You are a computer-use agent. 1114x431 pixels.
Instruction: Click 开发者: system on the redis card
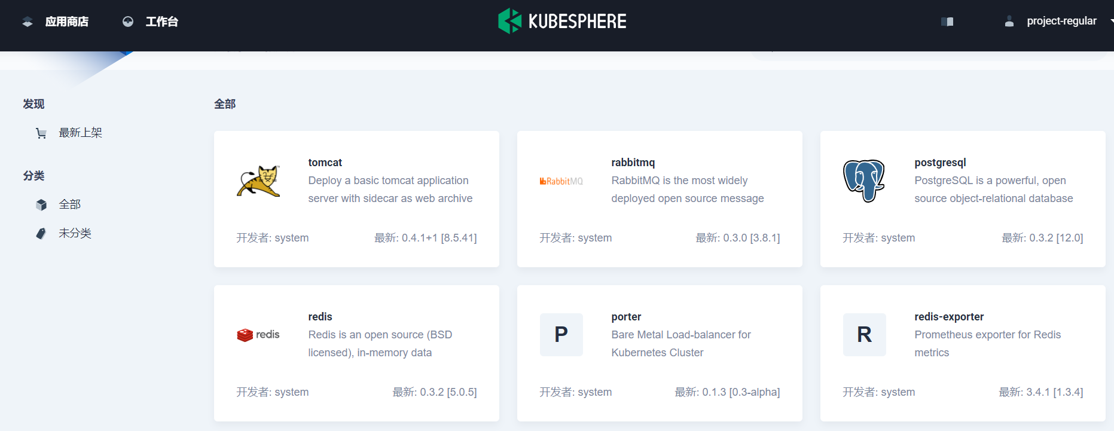pyautogui.click(x=273, y=392)
